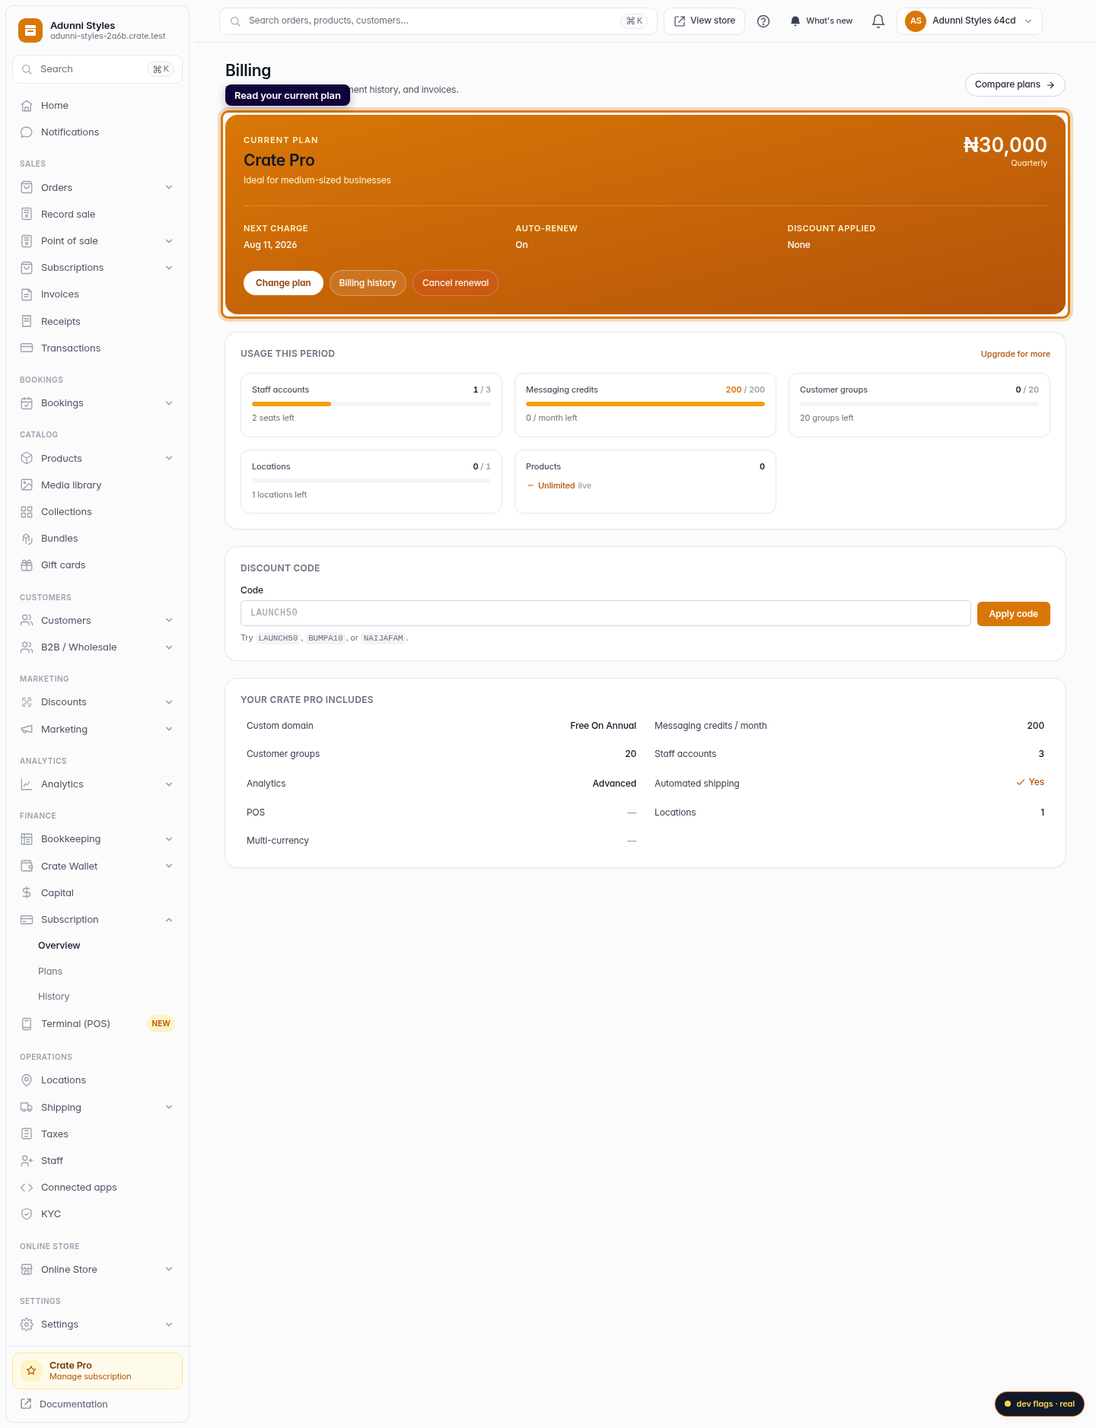Click the Record sale icon
Screen dimensions: 1096x1428
pyautogui.click(x=27, y=215)
